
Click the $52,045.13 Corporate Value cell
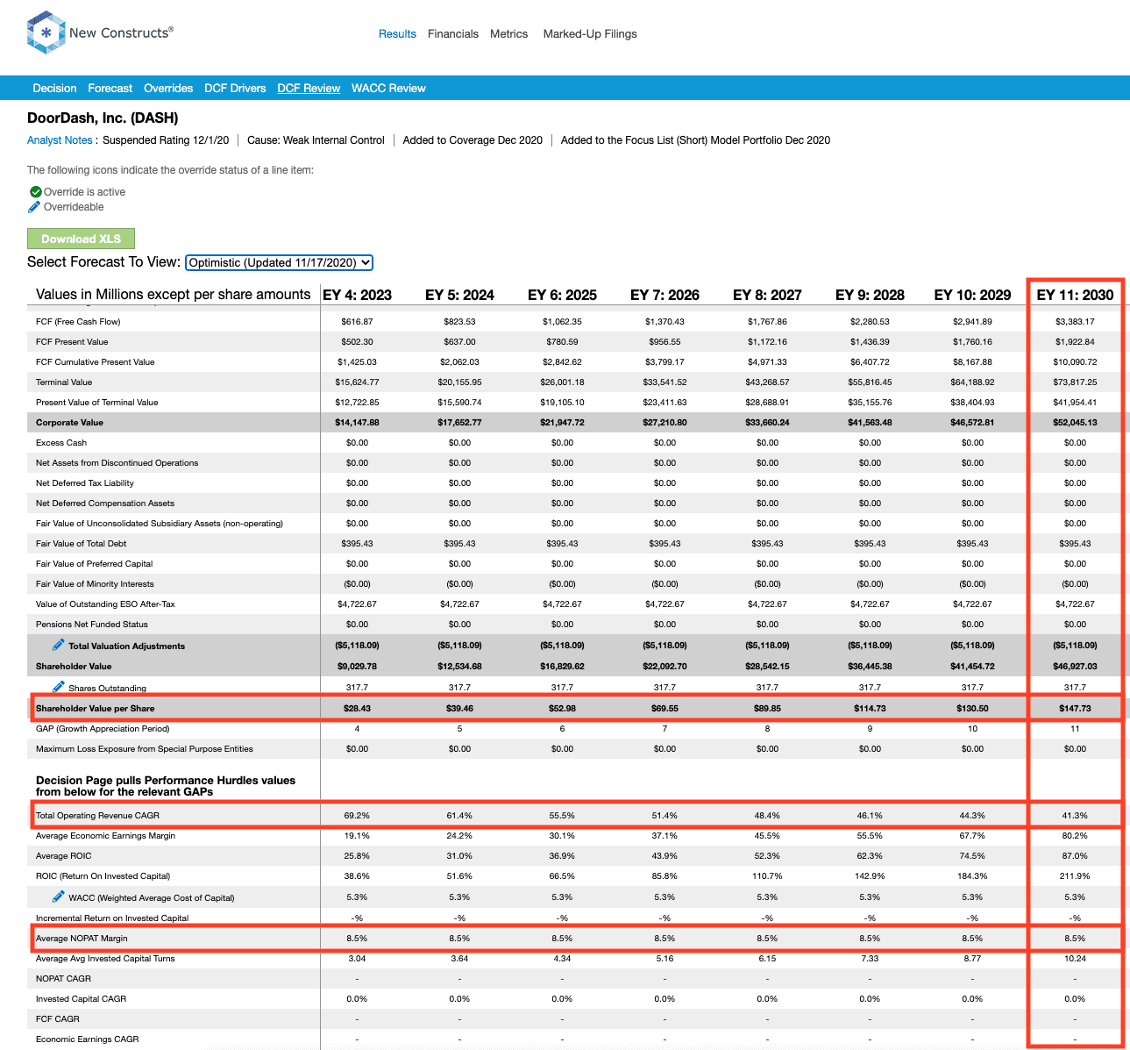(x=1075, y=423)
